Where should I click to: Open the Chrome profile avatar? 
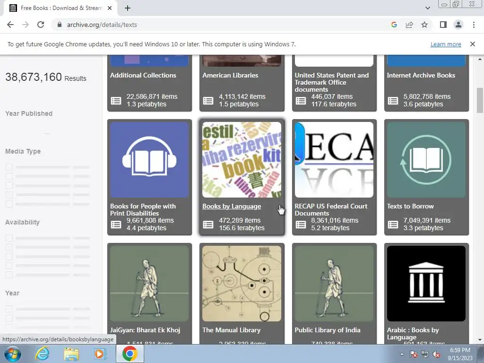(x=458, y=25)
